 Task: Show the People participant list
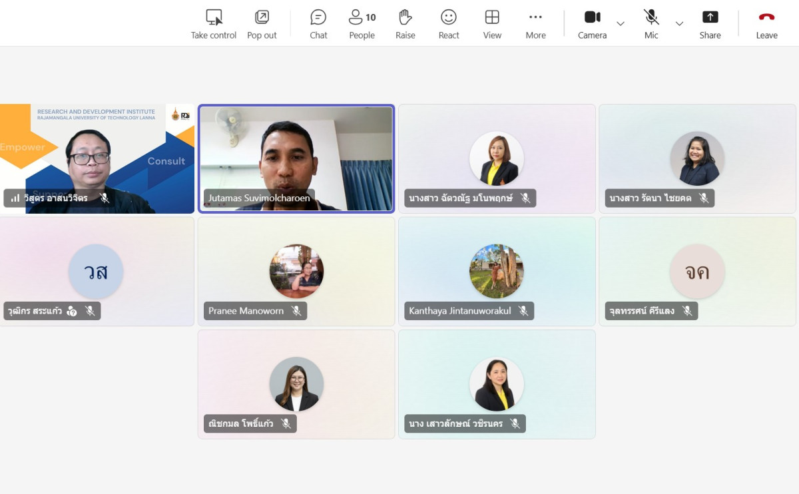click(362, 18)
